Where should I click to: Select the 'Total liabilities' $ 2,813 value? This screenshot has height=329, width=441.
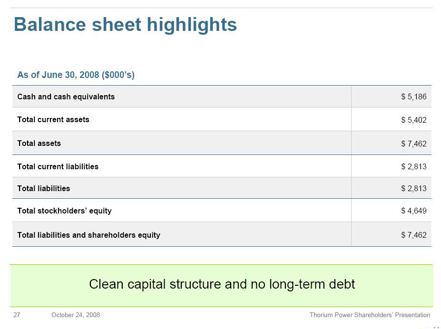(413, 189)
